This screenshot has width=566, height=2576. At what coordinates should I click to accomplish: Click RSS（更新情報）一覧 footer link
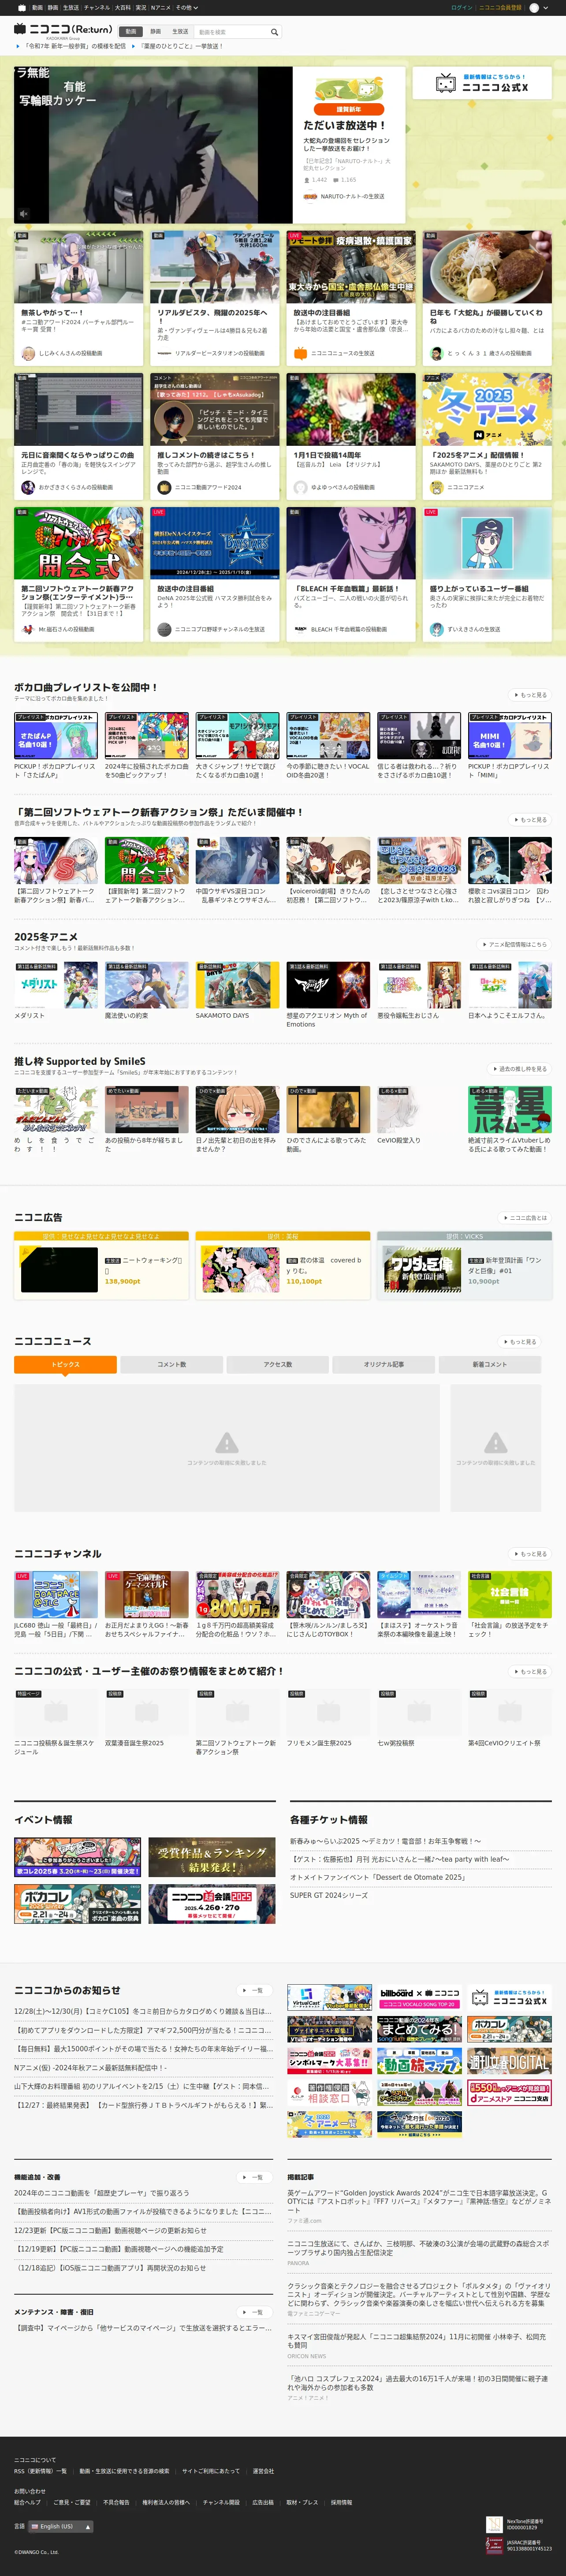pyautogui.click(x=40, y=2471)
